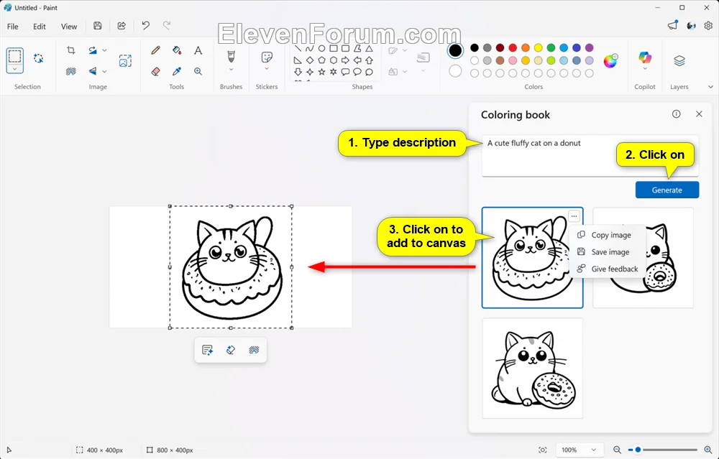Select the Color 2 white swatch
The image size is (719, 459).
point(455,71)
